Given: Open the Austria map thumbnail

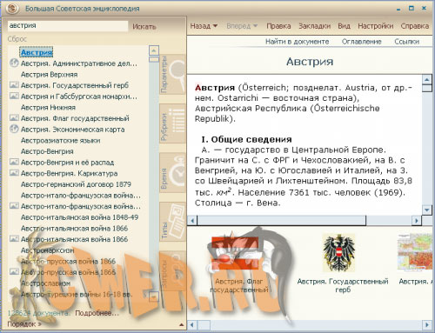Looking at the screenshot, I should point(415,252).
